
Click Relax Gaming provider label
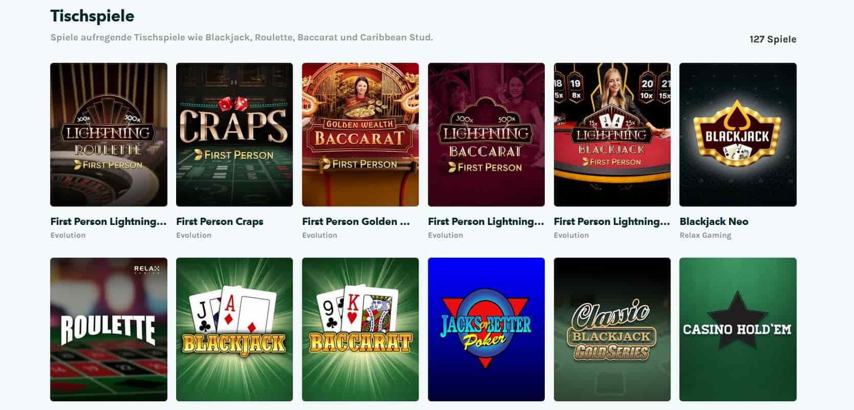[705, 235]
